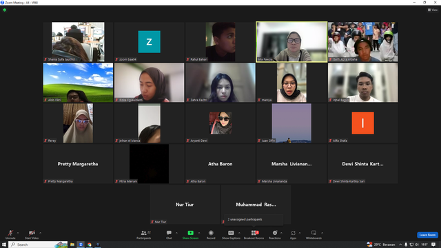This screenshot has height=248, width=441.
Task: Click the green encryption shield icon
Action: coord(5,10)
